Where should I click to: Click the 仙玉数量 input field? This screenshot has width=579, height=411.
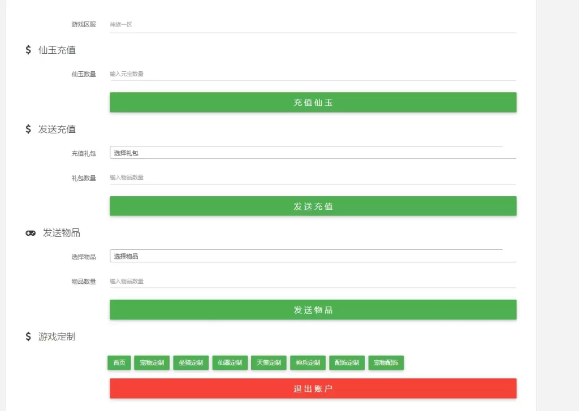[313, 74]
